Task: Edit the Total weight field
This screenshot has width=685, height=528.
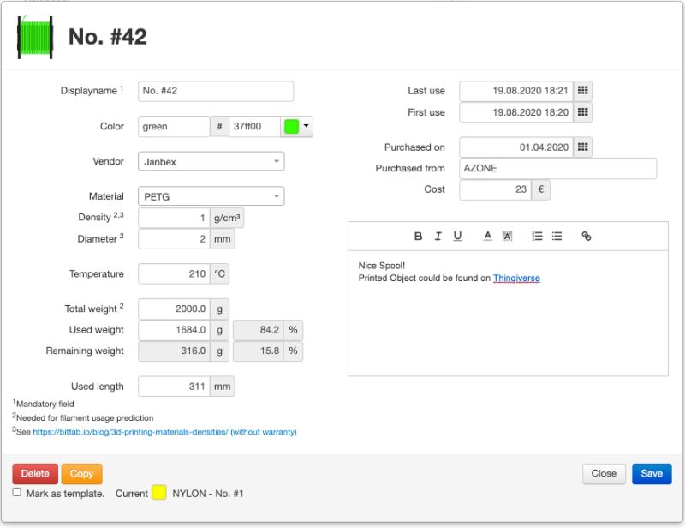Action: tap(174, 309)
